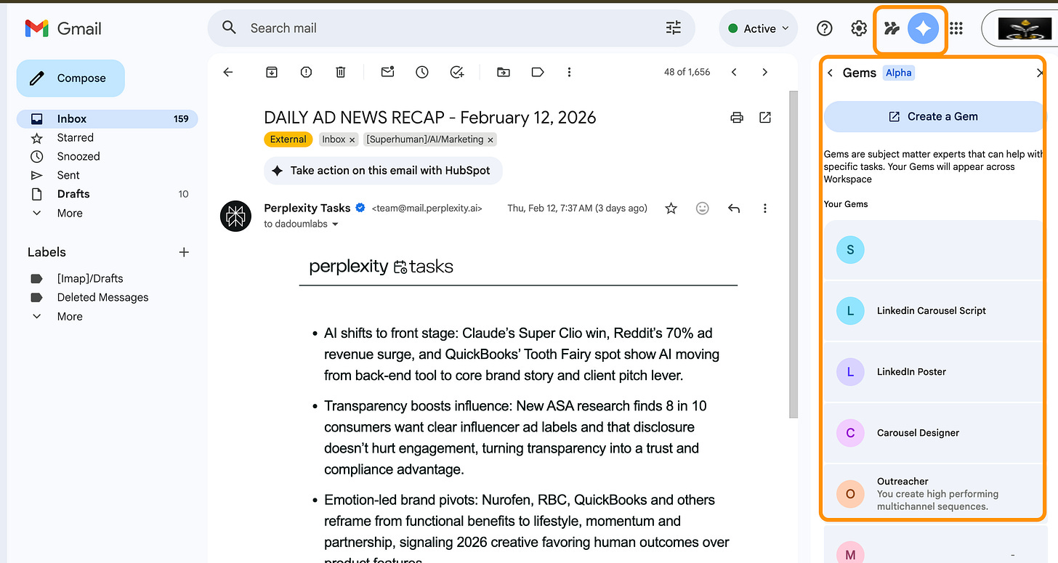1058x563 pixels.
Task: Open the Starred folder
Action: click(107, 137)
